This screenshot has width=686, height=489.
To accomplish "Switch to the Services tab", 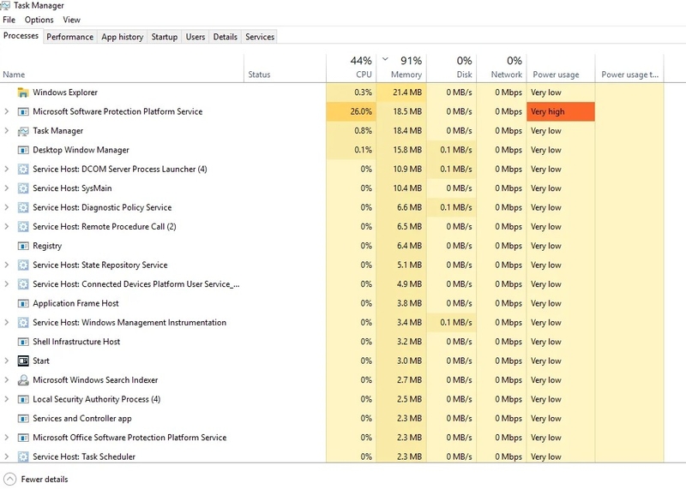I will click(x=260, y=37).
